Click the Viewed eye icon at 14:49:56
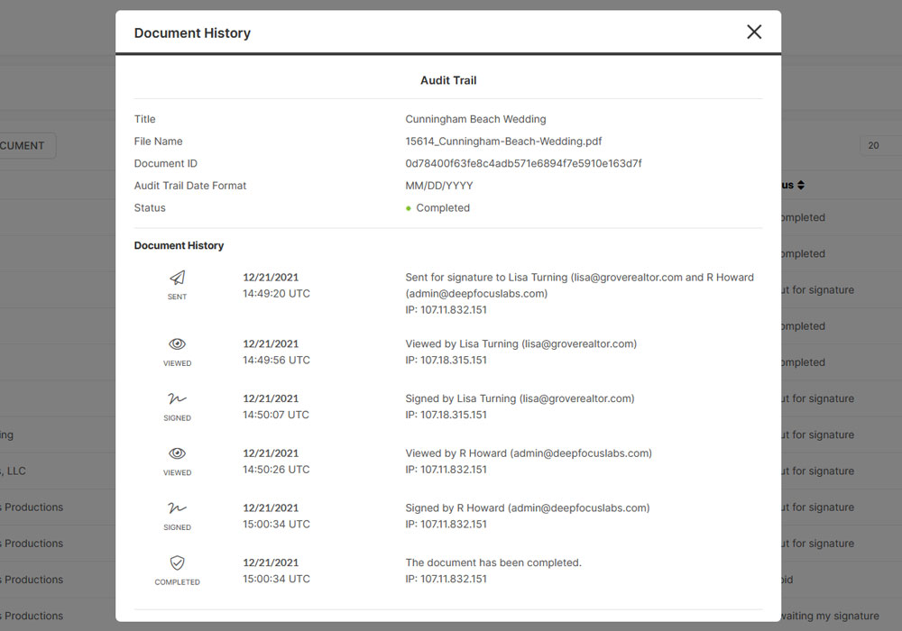Image resolution: width=902 pixels, height=631 pixels. tap(177, 343)
